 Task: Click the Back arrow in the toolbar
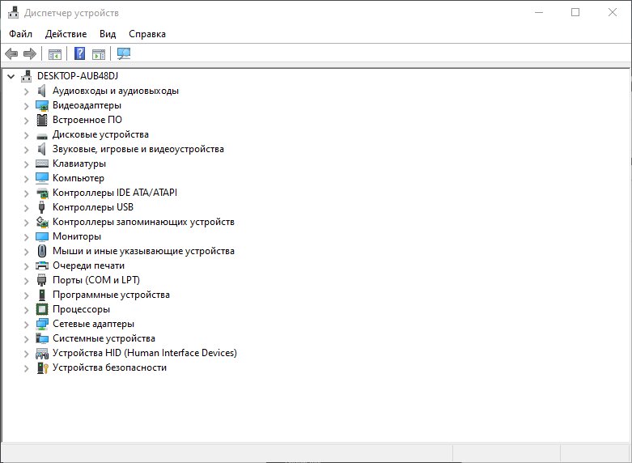(11, 54)
